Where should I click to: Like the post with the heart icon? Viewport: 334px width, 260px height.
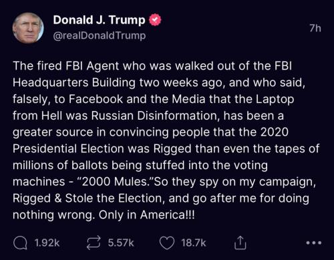[167, 243]
